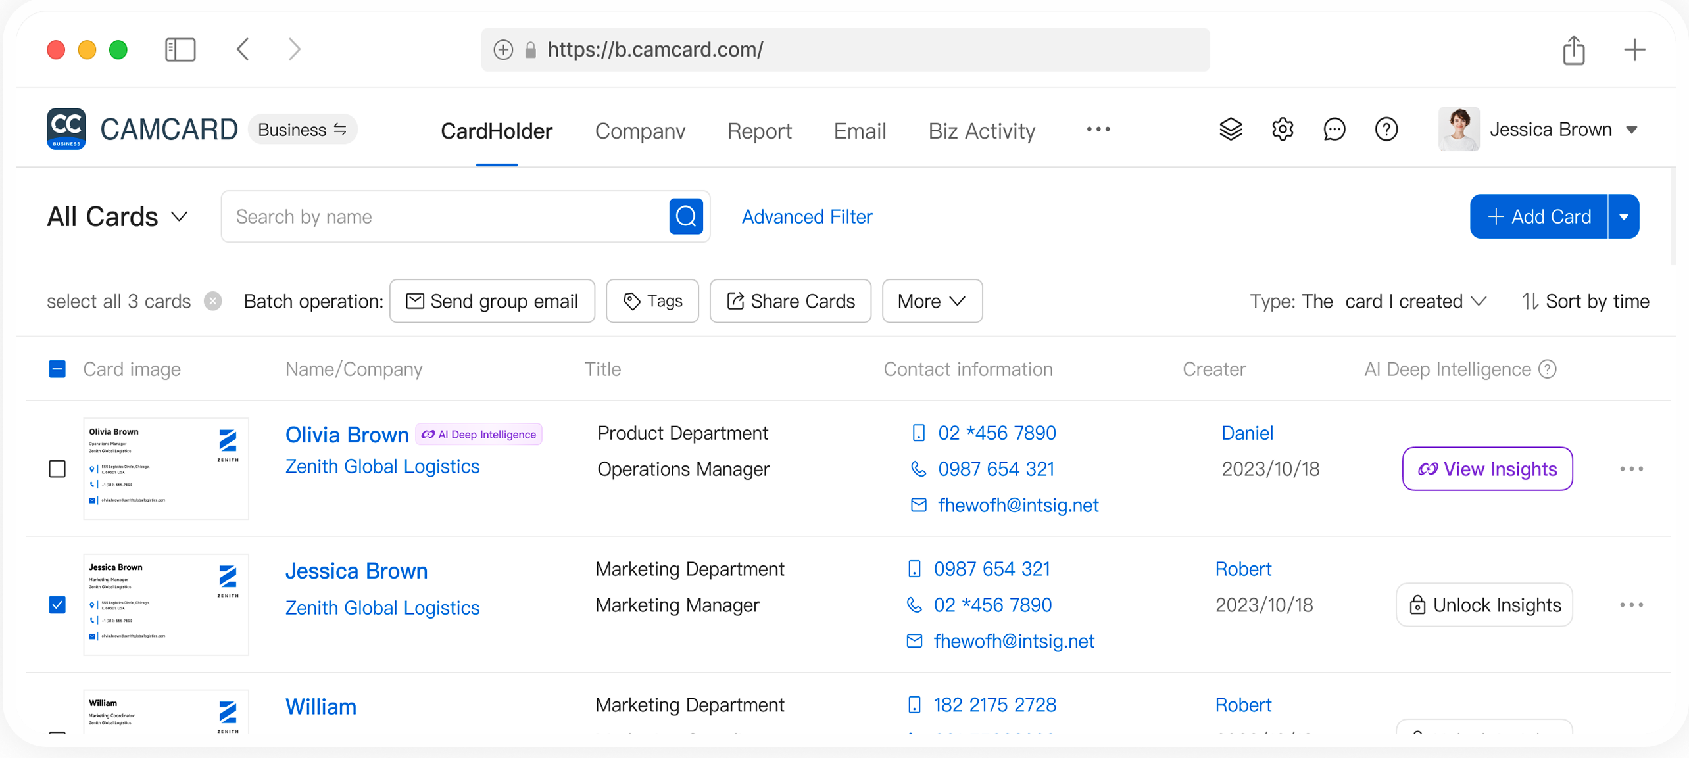The width and height of the screenshot is (1689, 758).
Task: Click View Insights for Olivia Brown
Action: point(1486,469)
